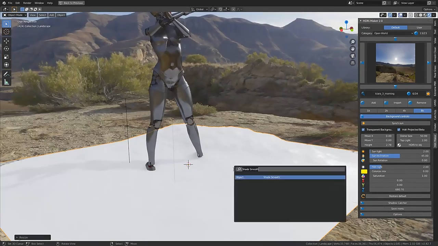Open the Window menu

pyautogui.click(x=39, y=3)
